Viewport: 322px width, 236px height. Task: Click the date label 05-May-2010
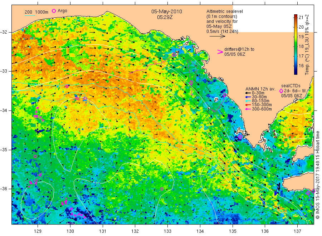(166, 11)
